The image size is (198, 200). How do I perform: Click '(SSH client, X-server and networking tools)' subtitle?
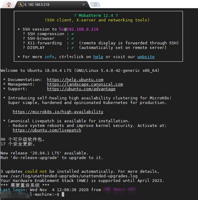point(97,20)
